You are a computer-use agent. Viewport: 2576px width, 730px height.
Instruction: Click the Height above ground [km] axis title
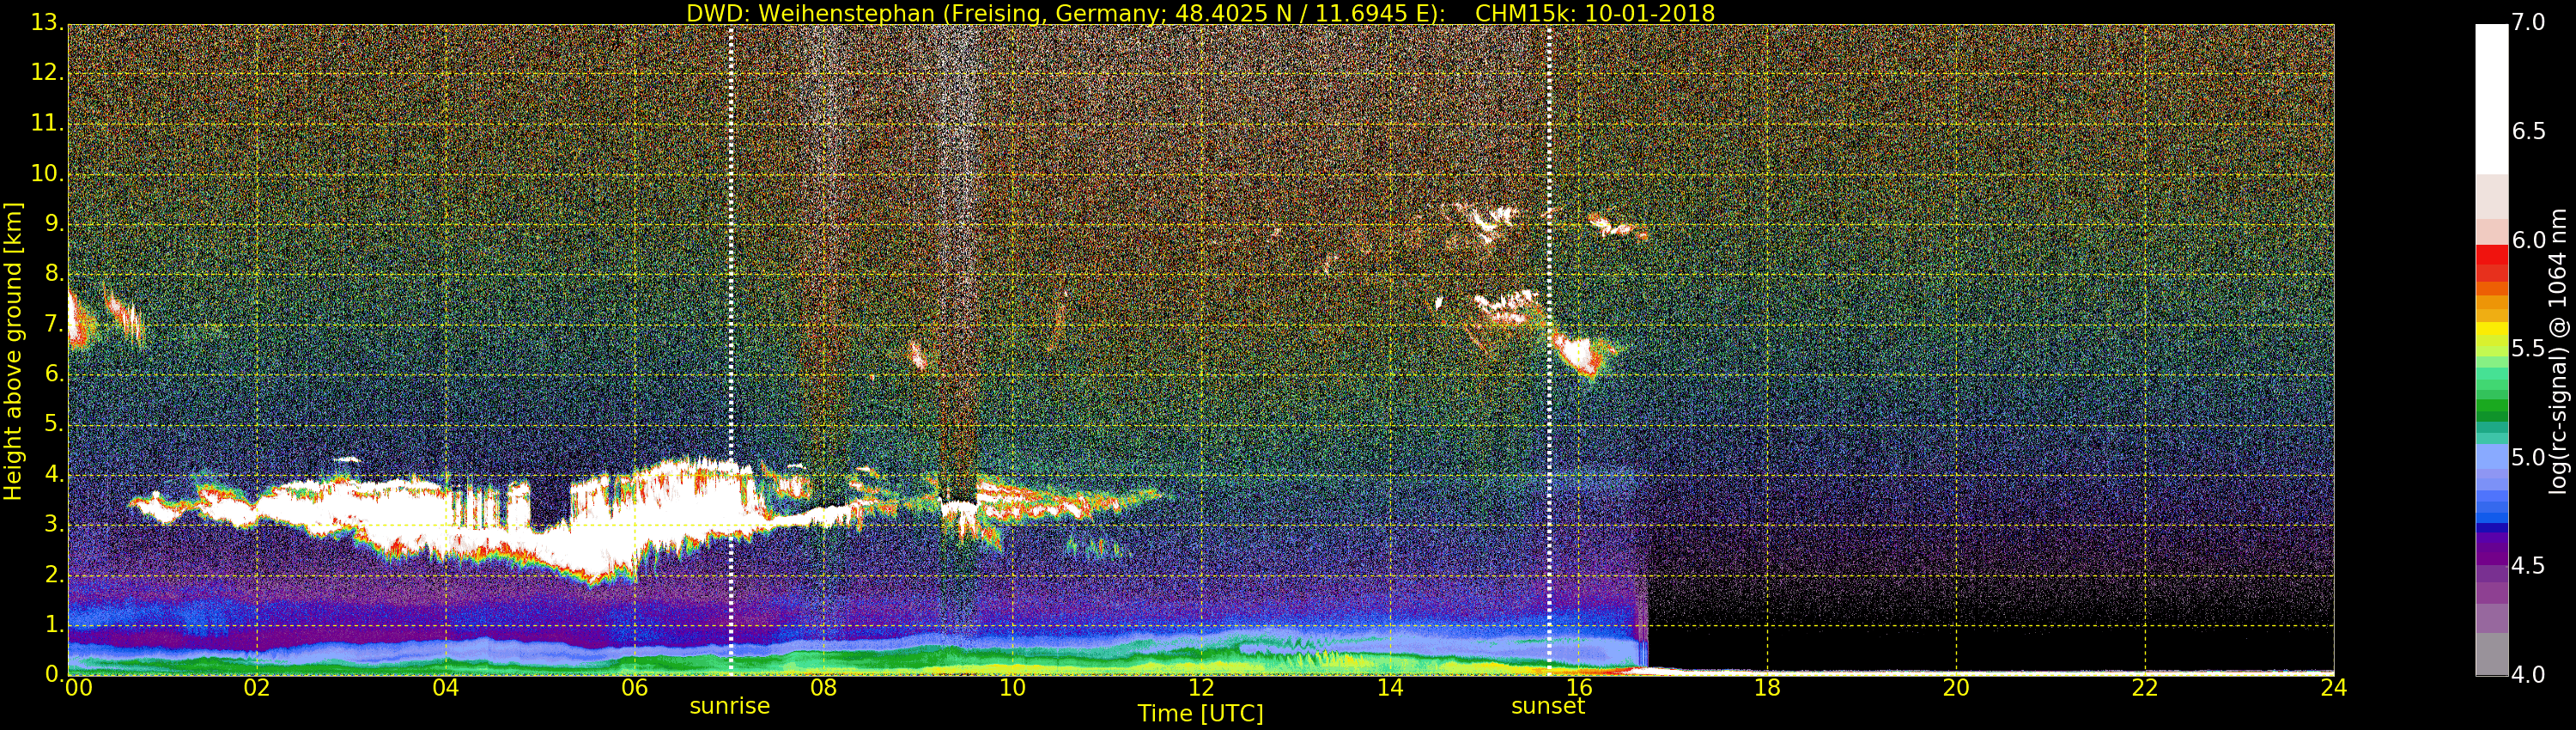click(x=12, y=351)
